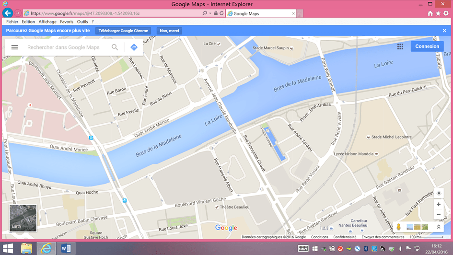453x255 pixels.
Task: Zoom out on the map
Action: coord(438,215)
